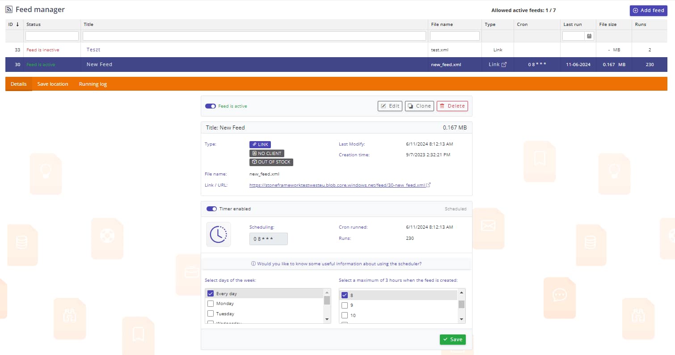Open external link icon next to feed URL
675x355 pixels.
tap(429, 185)
